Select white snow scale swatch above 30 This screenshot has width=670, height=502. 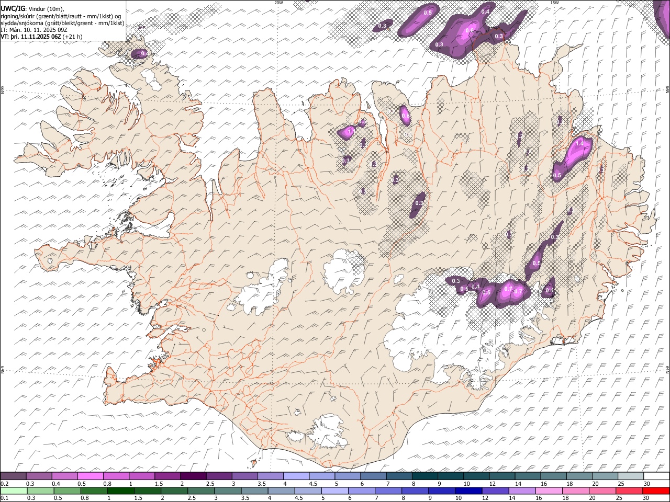pos(656,476)
